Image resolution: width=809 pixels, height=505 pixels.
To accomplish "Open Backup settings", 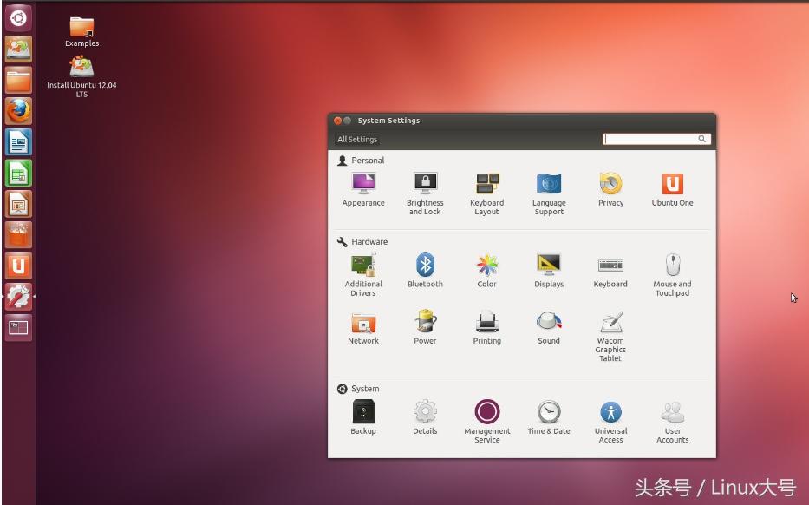I will (363, 417).
